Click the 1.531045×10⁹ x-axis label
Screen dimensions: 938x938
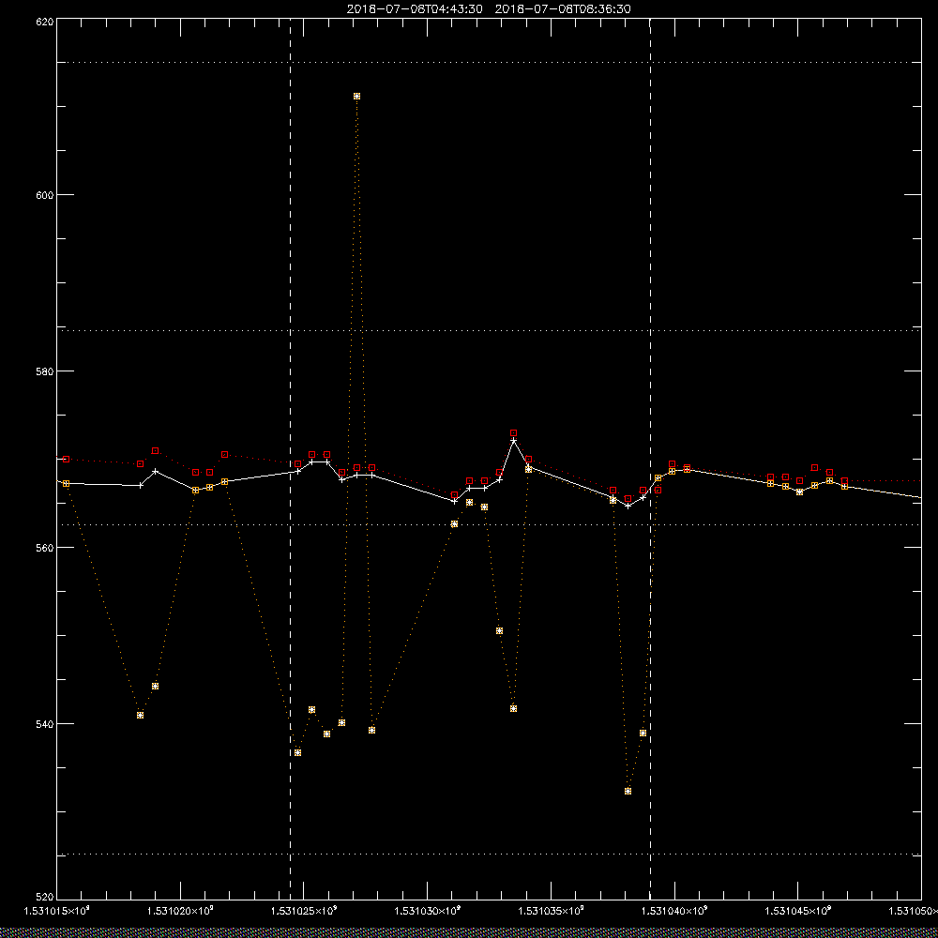[798, 911]
